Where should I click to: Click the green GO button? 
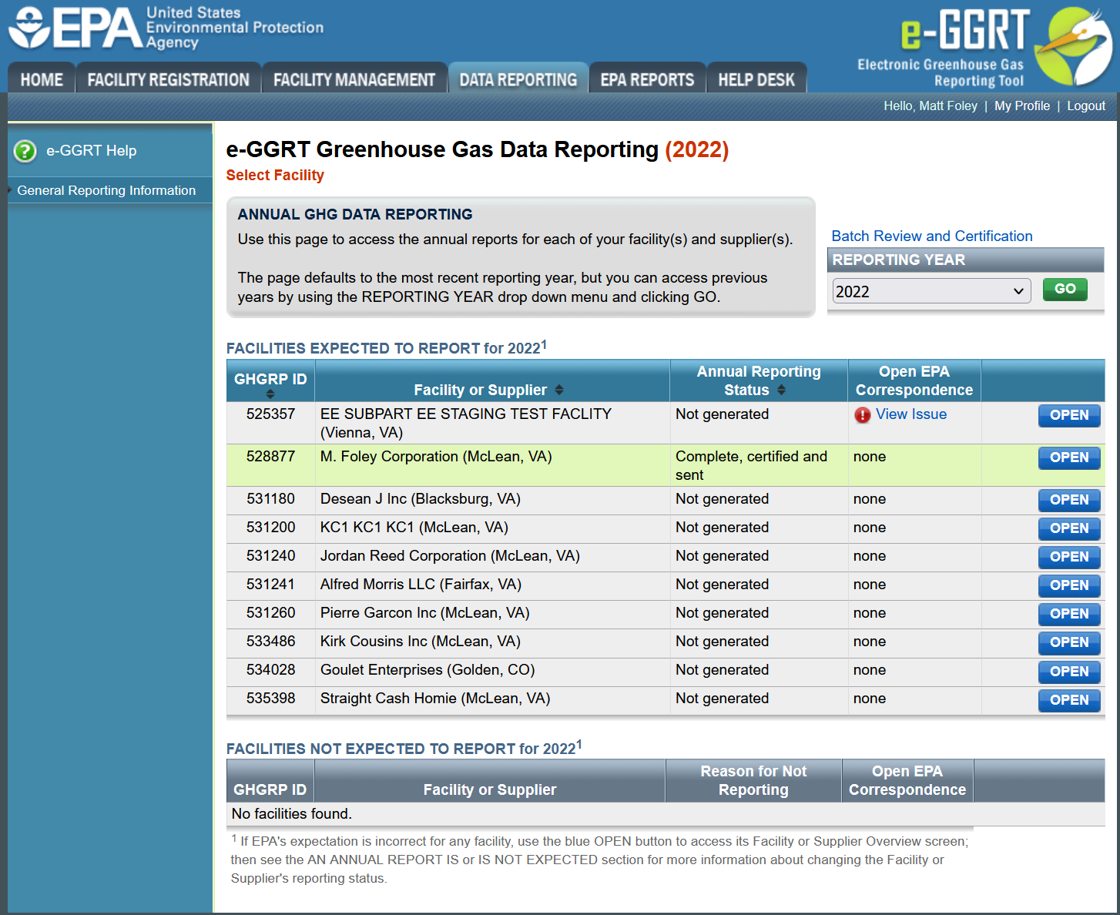1065,289
